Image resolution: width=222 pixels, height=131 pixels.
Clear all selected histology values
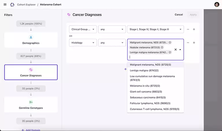175,50
